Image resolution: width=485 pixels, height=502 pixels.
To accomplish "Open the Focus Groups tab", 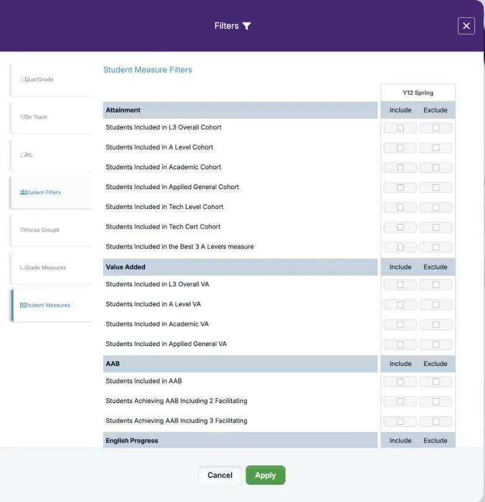I will [x=52, y=230].
